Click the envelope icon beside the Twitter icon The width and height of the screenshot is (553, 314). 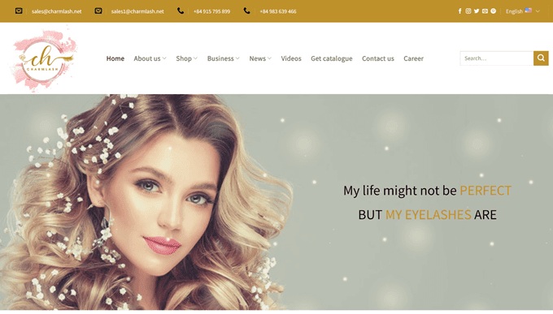[x=485, y=11]
